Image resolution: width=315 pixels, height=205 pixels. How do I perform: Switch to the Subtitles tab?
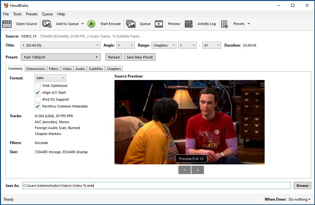[x=96, y=69]
